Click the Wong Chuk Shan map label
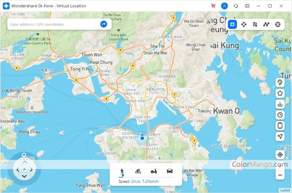 pos(196,47)
